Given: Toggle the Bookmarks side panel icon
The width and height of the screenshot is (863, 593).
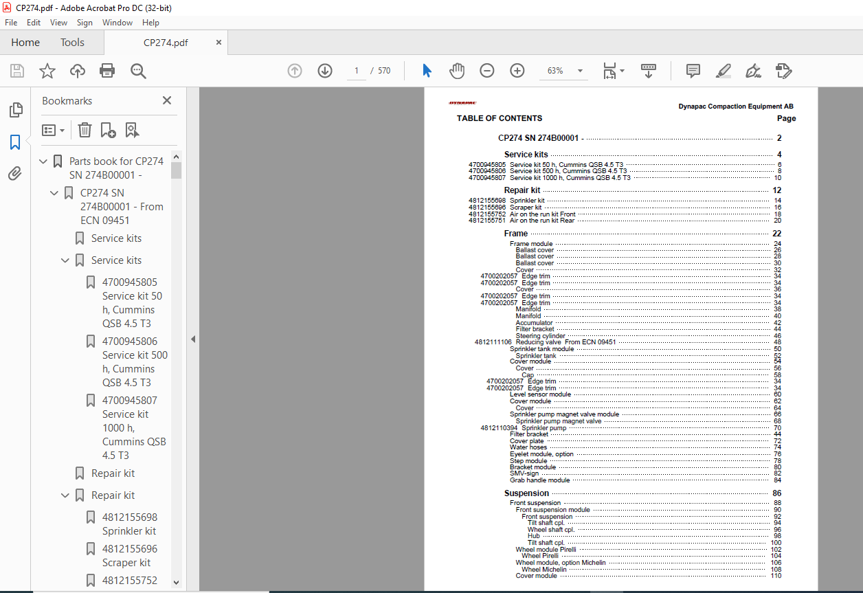Looking at the screenshot, I should [x=15, y=142].
